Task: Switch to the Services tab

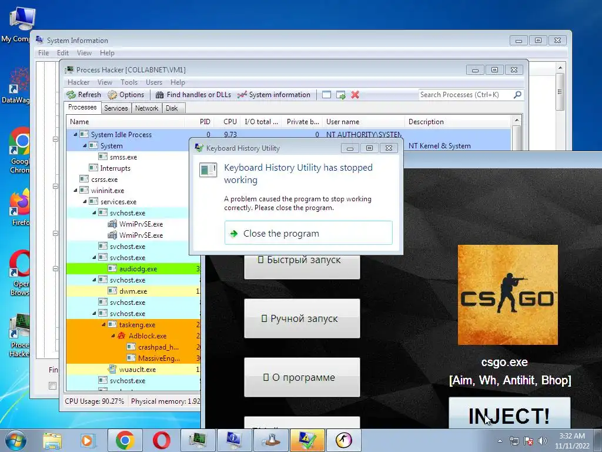Action: point(116,108)
